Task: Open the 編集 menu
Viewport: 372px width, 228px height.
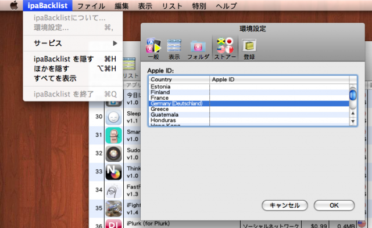Action: pos(121,6)
